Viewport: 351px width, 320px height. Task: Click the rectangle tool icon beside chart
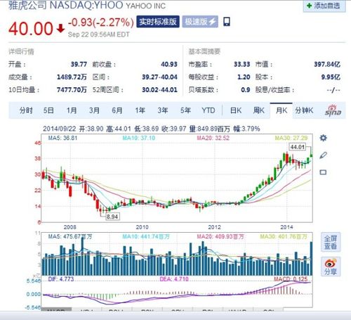[323, 172]
